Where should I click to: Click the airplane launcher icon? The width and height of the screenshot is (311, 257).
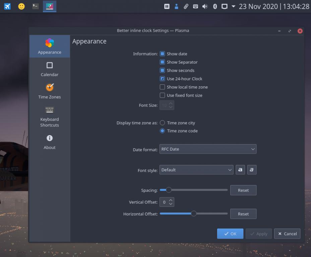7,6
